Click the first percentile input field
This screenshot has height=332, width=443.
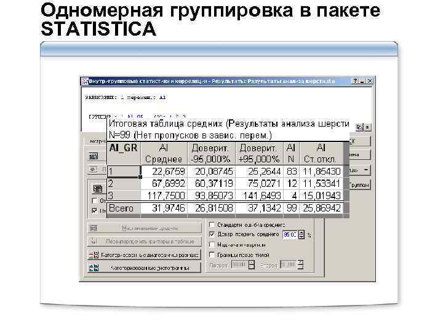click(239, 264)
